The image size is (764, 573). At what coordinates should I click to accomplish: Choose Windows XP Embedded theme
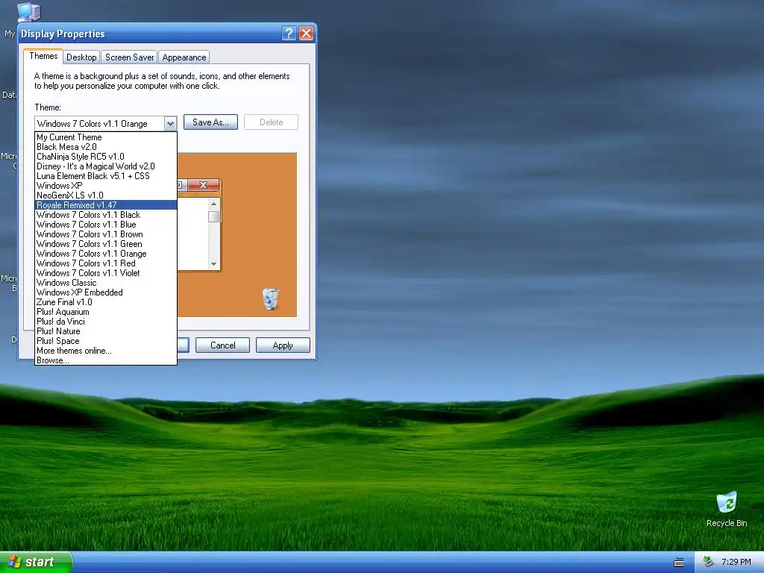click(x=106, y=292)
